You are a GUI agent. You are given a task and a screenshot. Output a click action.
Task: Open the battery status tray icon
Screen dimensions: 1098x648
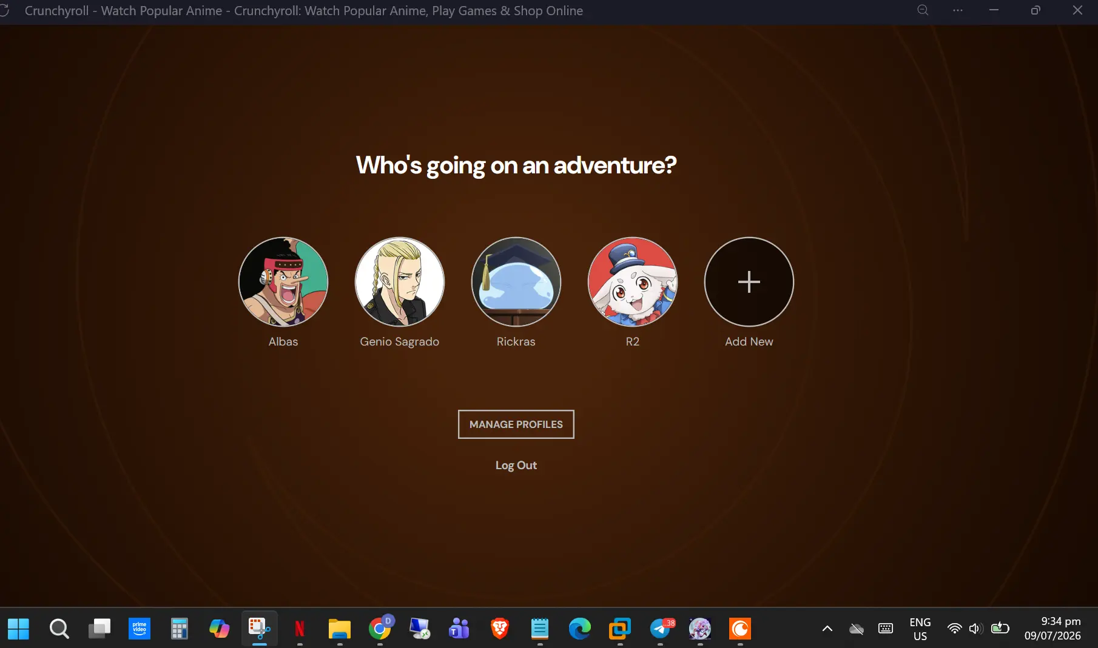(x=1000, y=629)
